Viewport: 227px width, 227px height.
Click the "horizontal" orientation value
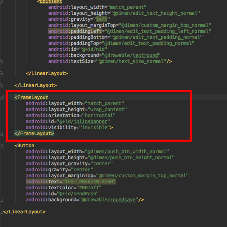click(x=99, y=116)
